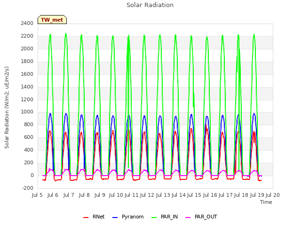Click the Jul 16 x-axis tick label
Image resolution: width=301 pixels, height=226 pixels.
tap(210, 195)
